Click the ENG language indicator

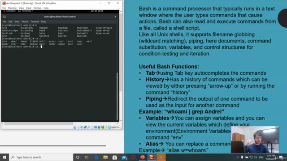point(261,157)
